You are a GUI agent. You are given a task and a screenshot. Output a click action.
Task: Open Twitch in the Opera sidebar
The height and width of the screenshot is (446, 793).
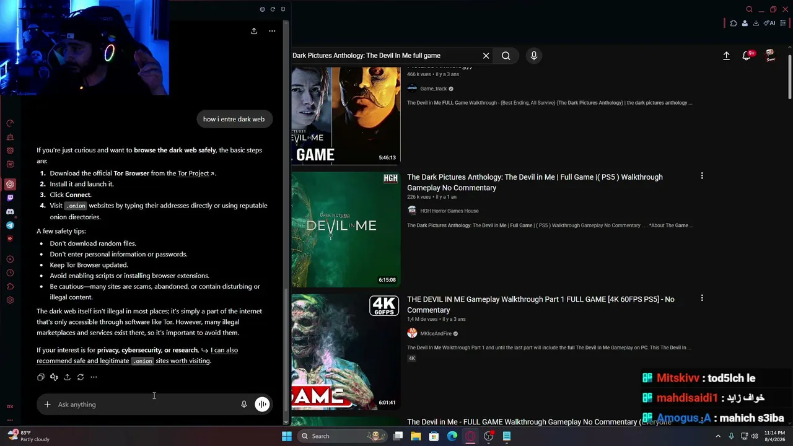tap(10, 198)
